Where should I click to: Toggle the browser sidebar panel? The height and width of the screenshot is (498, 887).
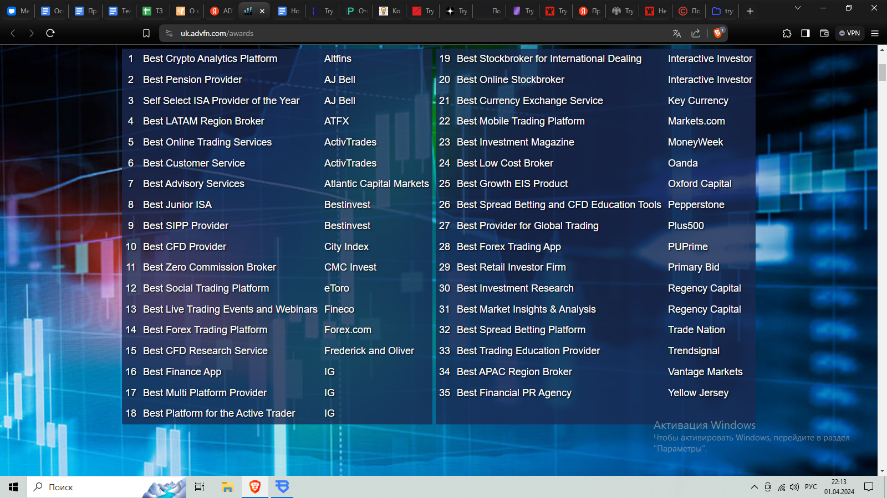[x=806, y=33]
